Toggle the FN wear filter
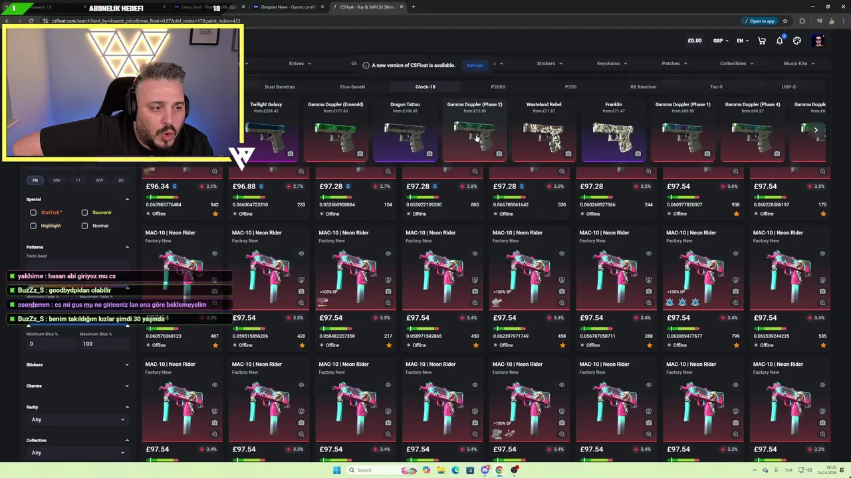The image size is (851, 478). tap(35, 180)
